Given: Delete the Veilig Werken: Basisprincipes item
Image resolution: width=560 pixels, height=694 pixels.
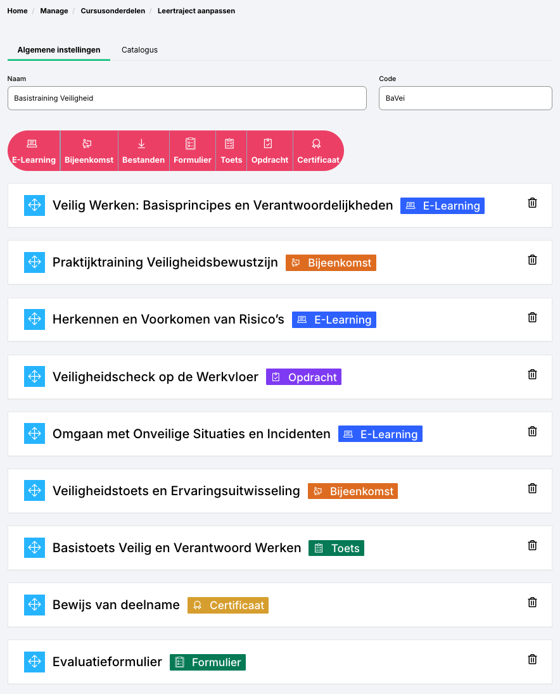Looking at the screenshot, I should 532,203.
